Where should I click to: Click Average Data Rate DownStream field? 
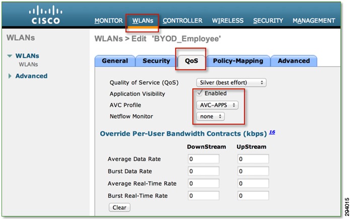(x=203, y=159)
